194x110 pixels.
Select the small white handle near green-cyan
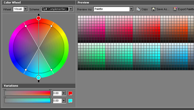pyautogui.click(x=51, y=70)
